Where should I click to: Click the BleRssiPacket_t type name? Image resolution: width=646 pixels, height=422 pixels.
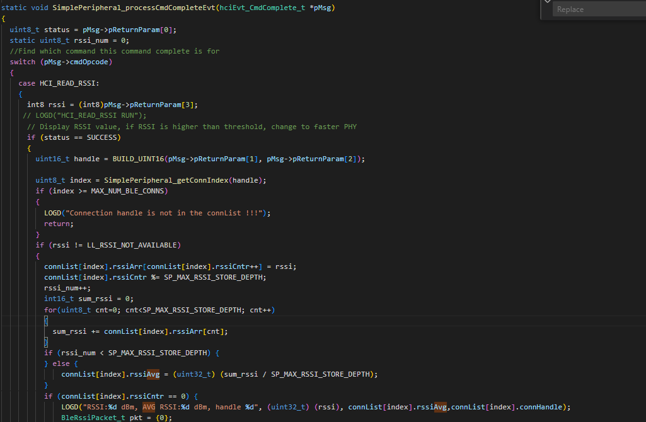93,418
